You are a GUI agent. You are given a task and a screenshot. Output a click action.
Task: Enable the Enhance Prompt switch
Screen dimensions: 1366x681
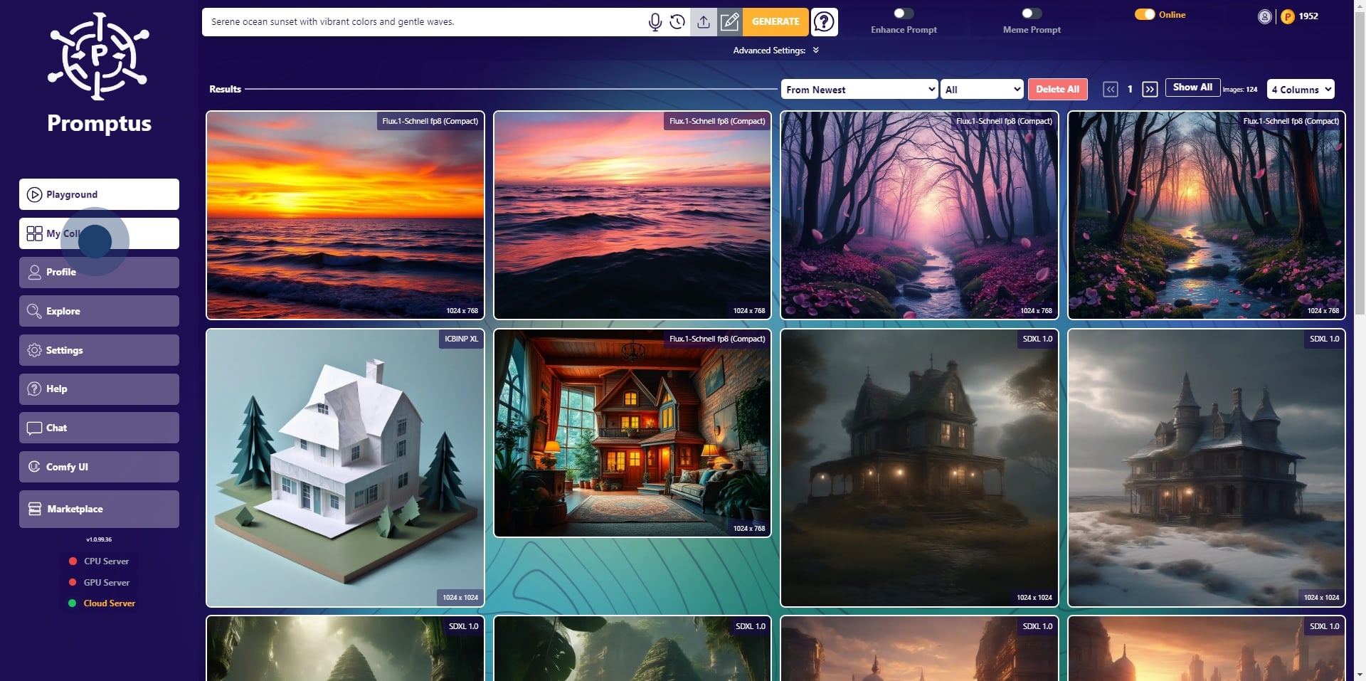904,14
